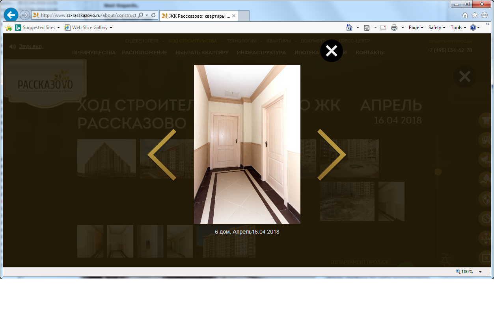The width and height of the screenshot is (494, 328).
Task: Switch to the ЖК Рассказово browser tab
Action: click(198, 16)
